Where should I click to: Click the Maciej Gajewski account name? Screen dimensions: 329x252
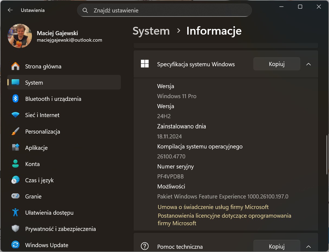tap(57, 33)
